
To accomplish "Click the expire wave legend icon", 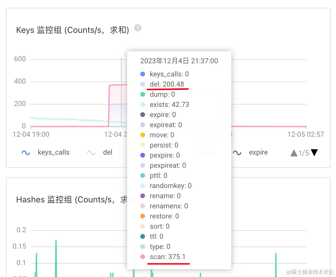I will pyautogui.click(x=237, y=153).
